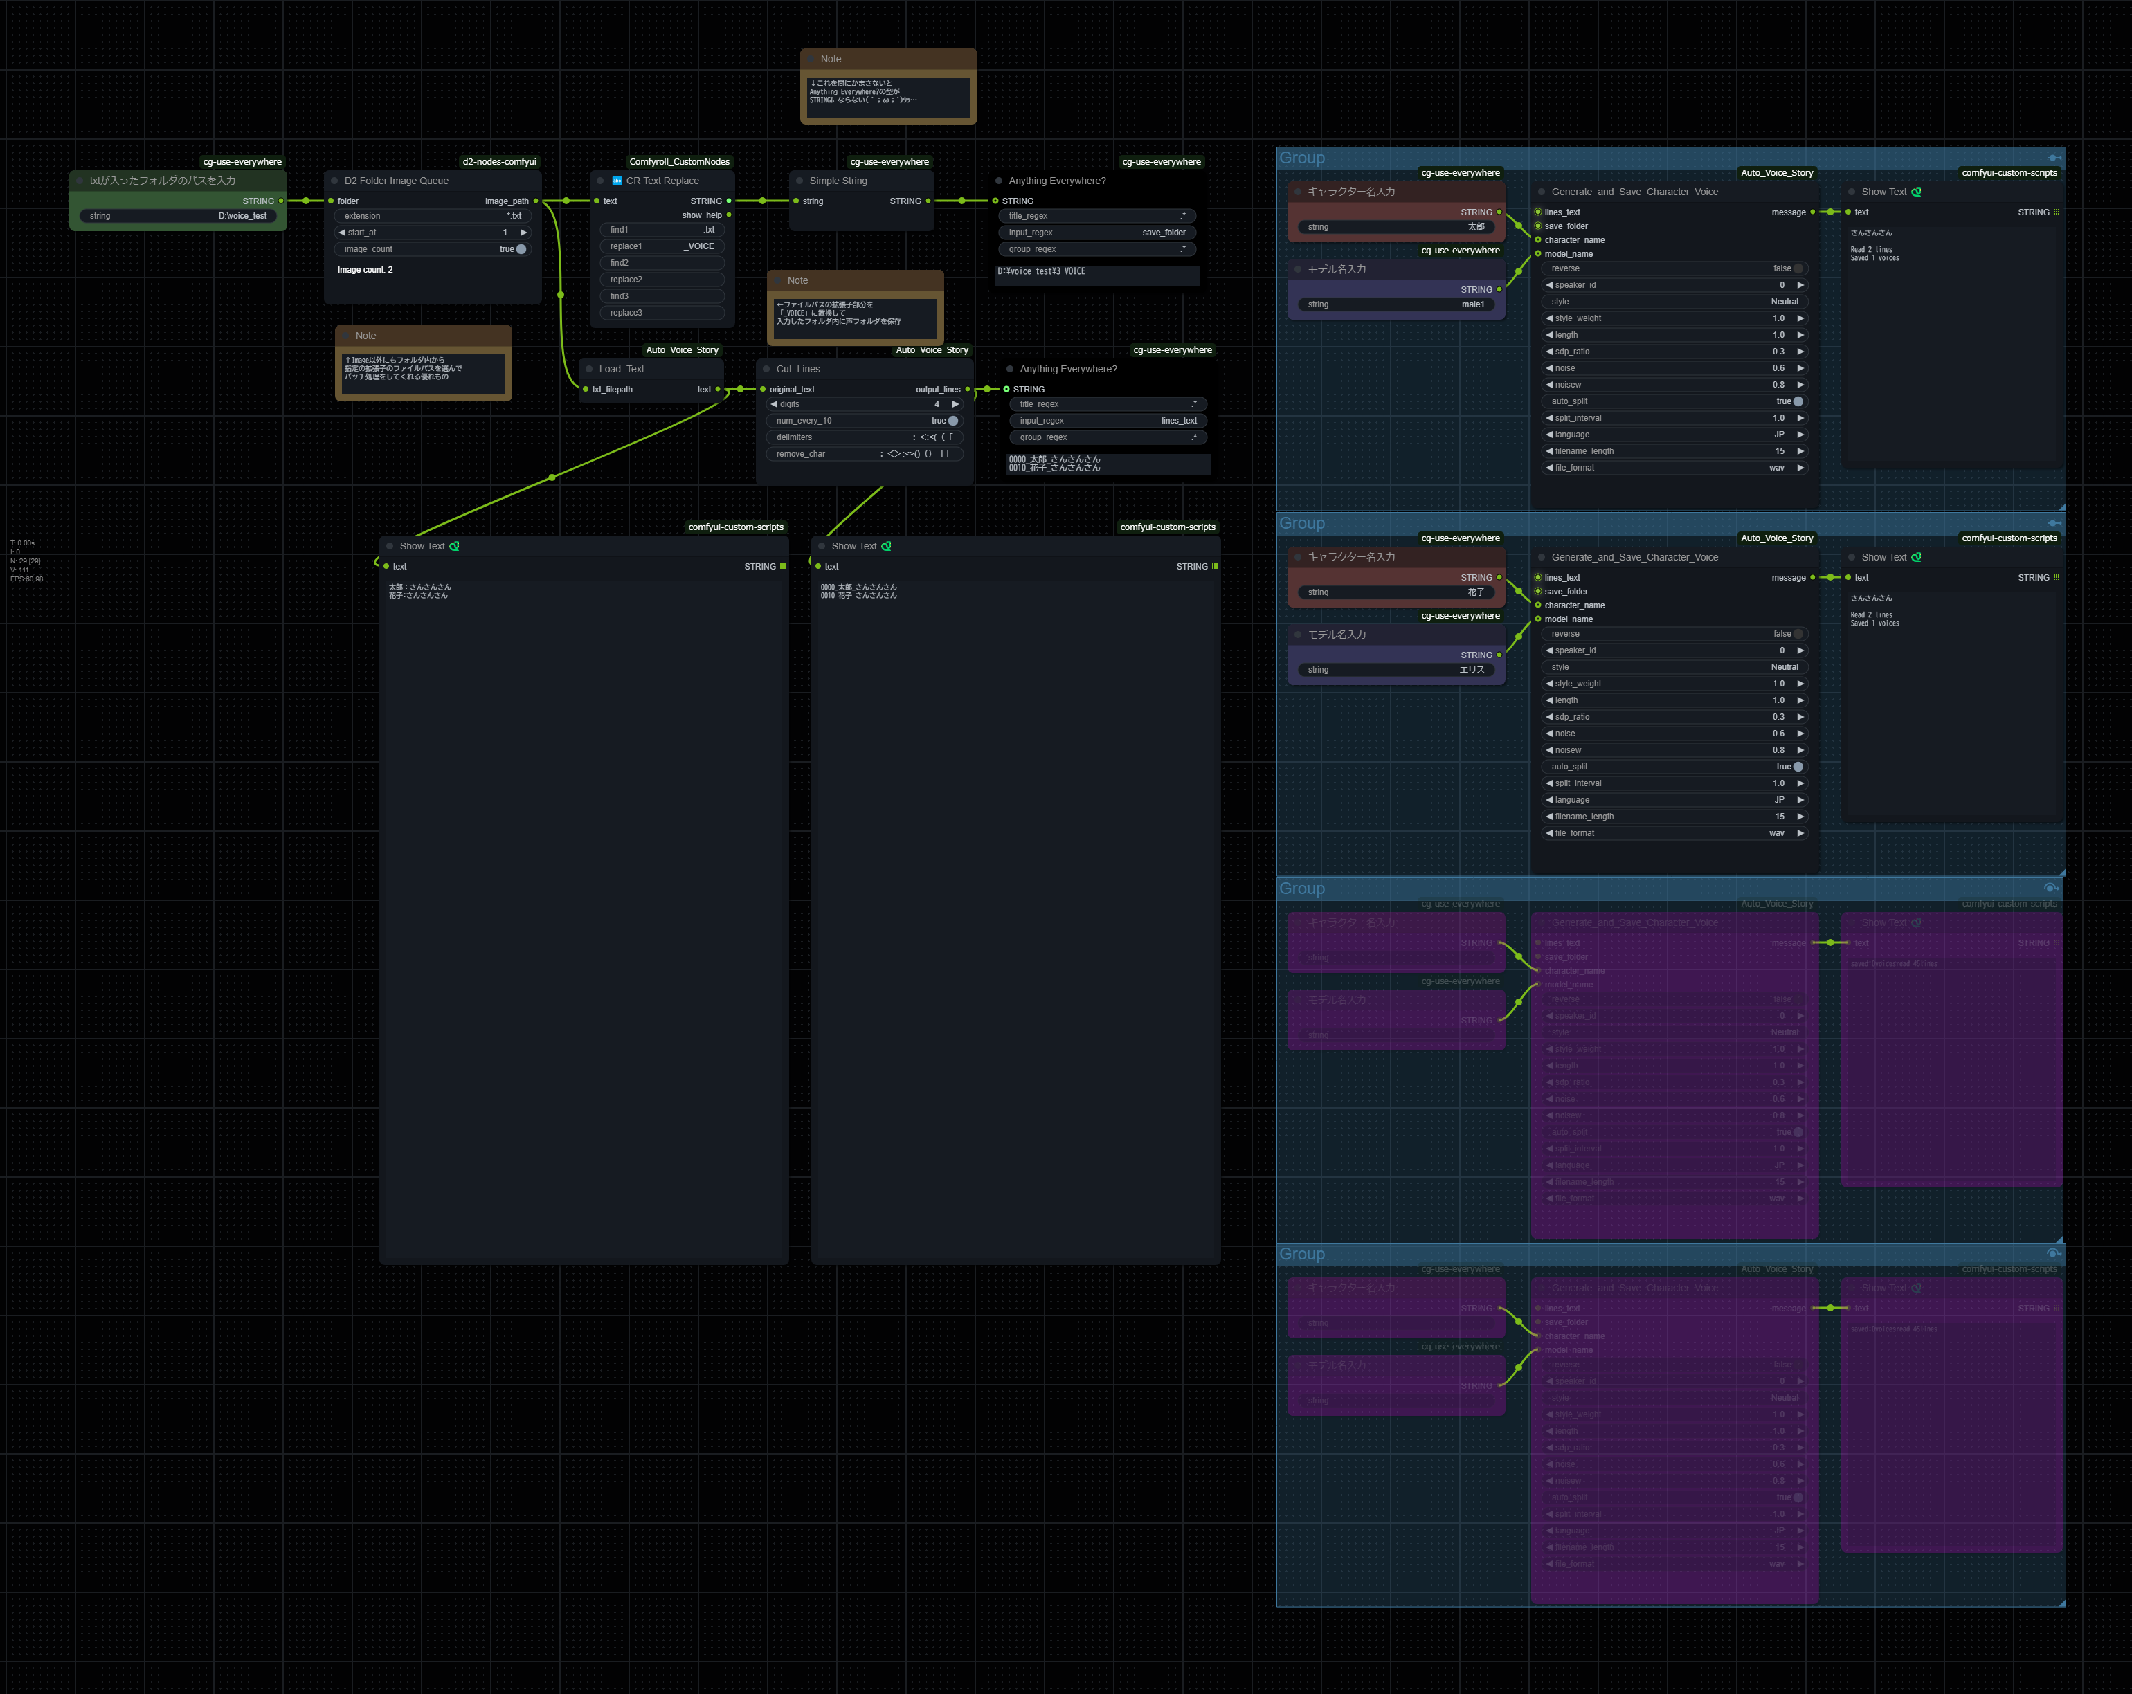Click the image_path output connector on D2 Folder Image Queue
Viewport: 2132px width, 1694px height.
pyautogui.click(x=536, y=201)
